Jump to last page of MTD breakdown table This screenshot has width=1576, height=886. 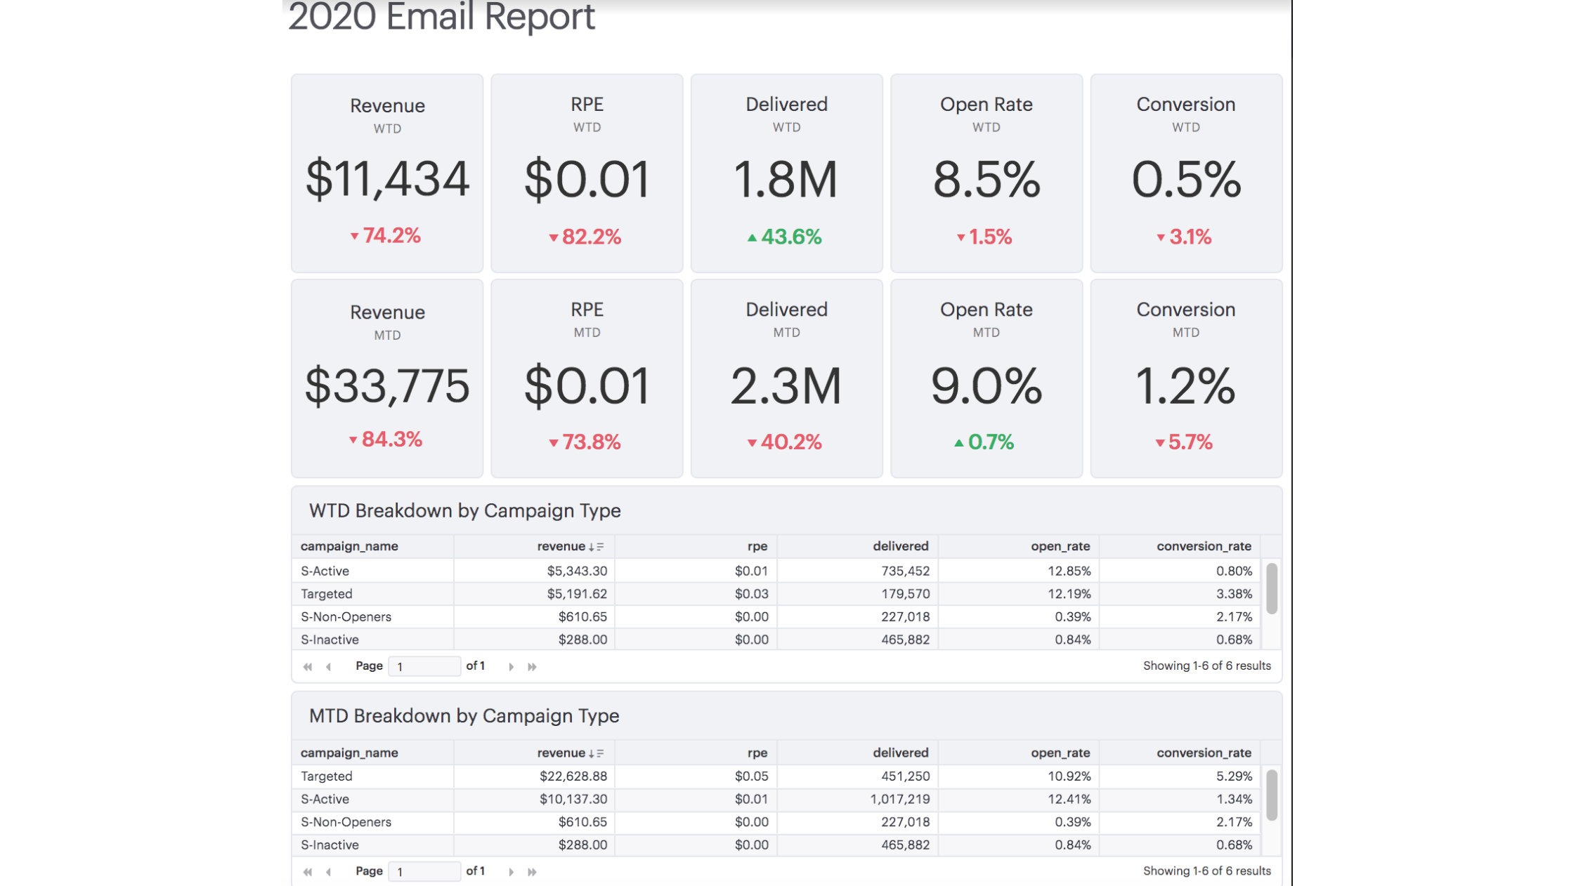(x=532, y=871)
